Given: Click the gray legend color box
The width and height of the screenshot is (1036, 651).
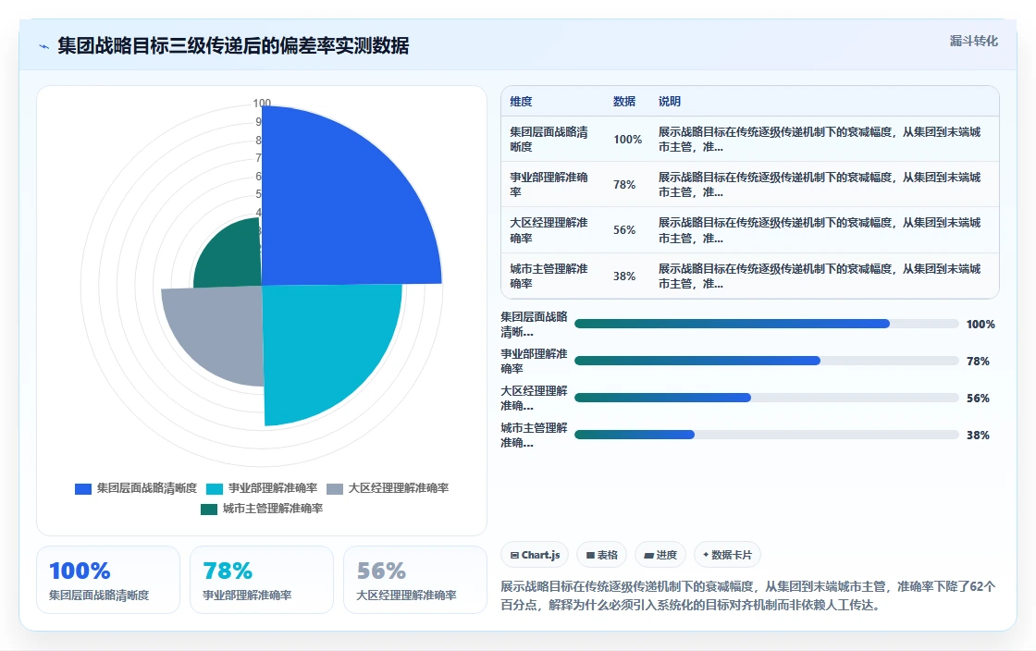Looking at the screenshot, I should 336,488.
